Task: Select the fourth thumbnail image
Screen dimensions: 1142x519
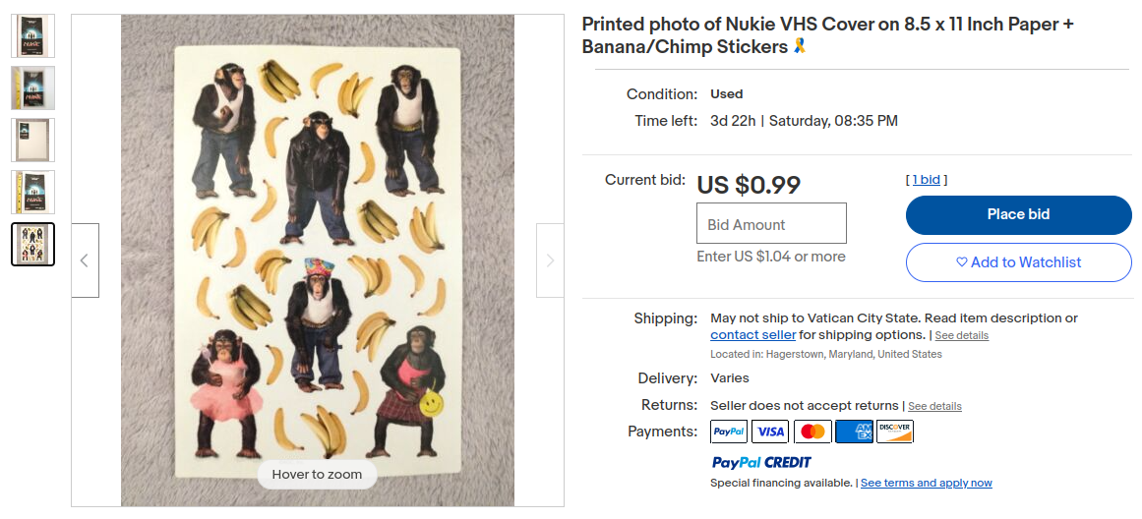Action: coord(32,193)
